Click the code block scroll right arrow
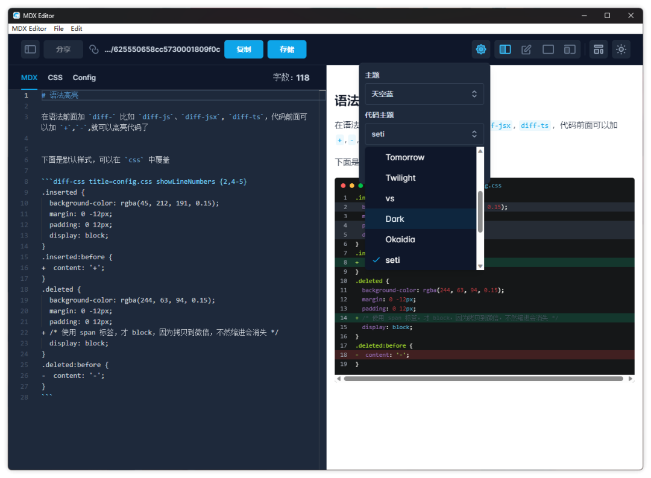Viewport: 651px width, 478px height. [631, 379]
